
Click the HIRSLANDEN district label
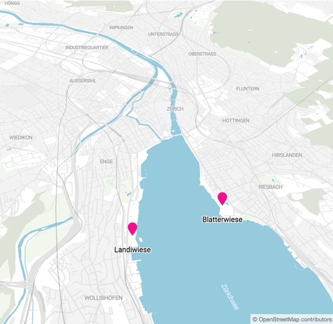point(287,155)
